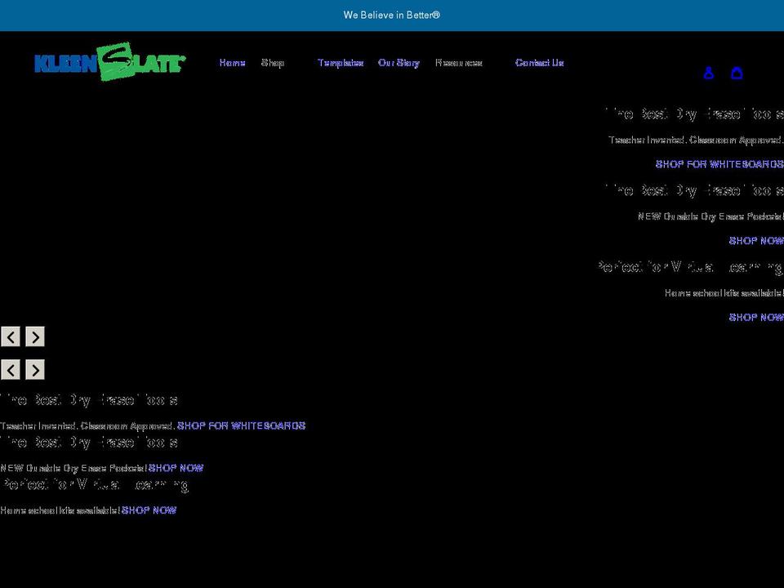Open the Templates page

pyautogui.click(x=340, y=63)
